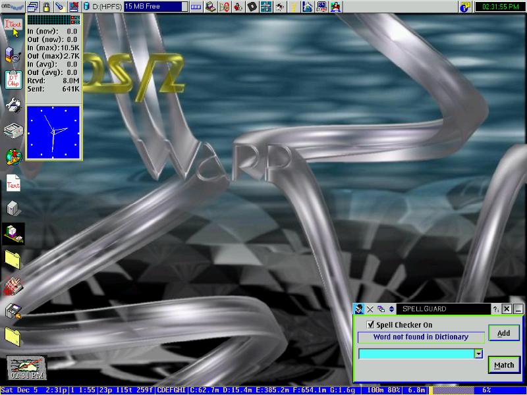Open the network icon with black background
This screenshot has width=527, height=395.
click(13, 234)
